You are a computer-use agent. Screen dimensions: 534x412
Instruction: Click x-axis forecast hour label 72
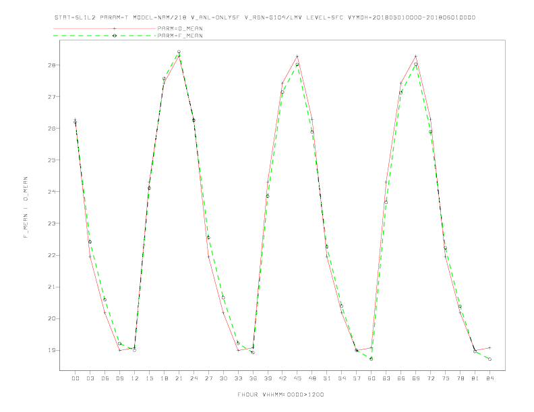pos(431,378)
